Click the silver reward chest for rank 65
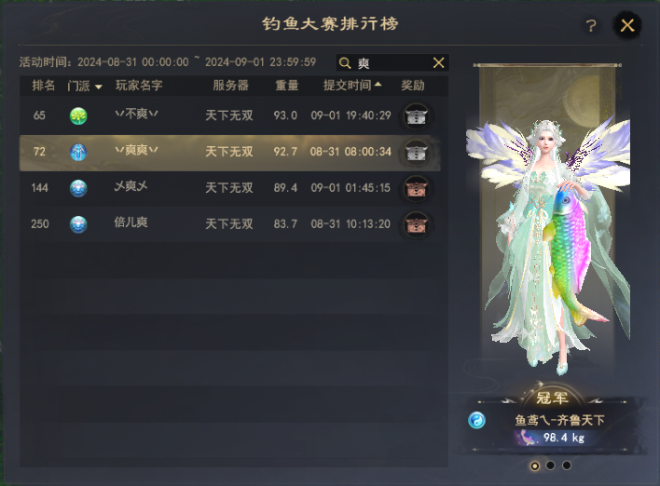Screen dimensions: 660x486 pos(416,115)
